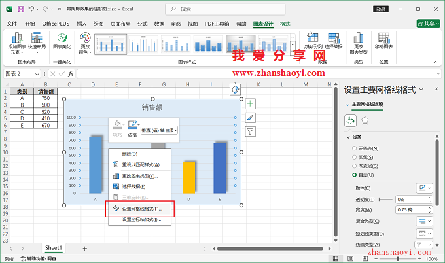Viewport: 445px width, 263px height.
Task: Switch to the Insert ribbon tab
Action: (81, 24)
